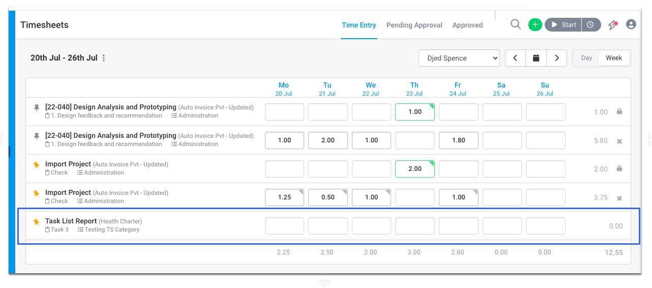Viewport: 652px width, 288px height.
Task: Click the green plus add button
Action: tap(535, 24)
